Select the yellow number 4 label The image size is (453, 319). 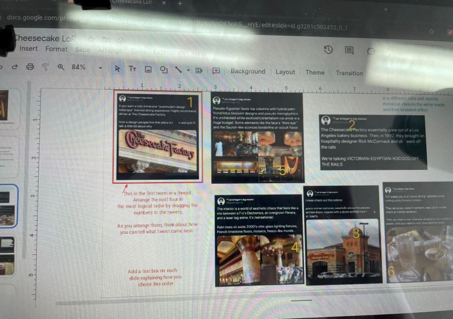(295, 247)
